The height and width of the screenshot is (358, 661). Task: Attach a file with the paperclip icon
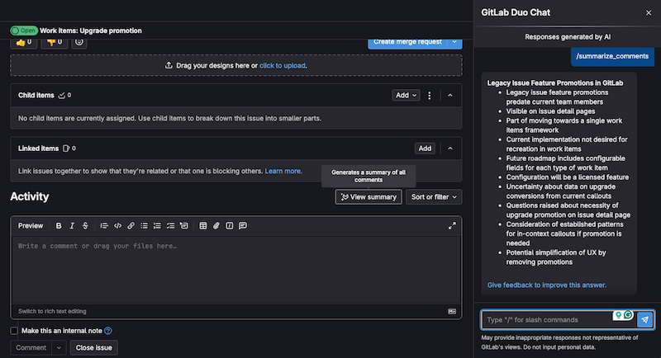216,225
